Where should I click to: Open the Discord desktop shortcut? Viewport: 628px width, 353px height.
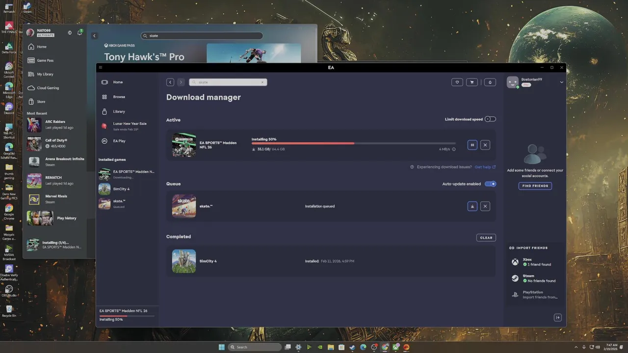pos(9,109)
